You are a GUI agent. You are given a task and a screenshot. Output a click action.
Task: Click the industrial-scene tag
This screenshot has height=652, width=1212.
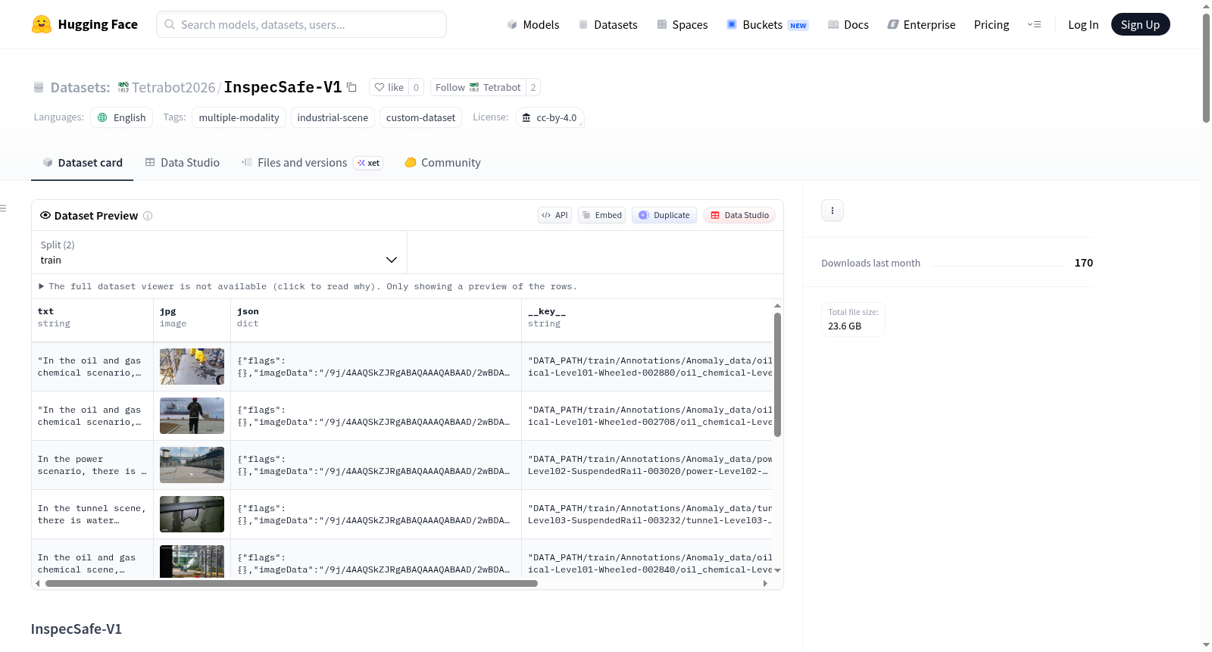(x=333, y=117)
